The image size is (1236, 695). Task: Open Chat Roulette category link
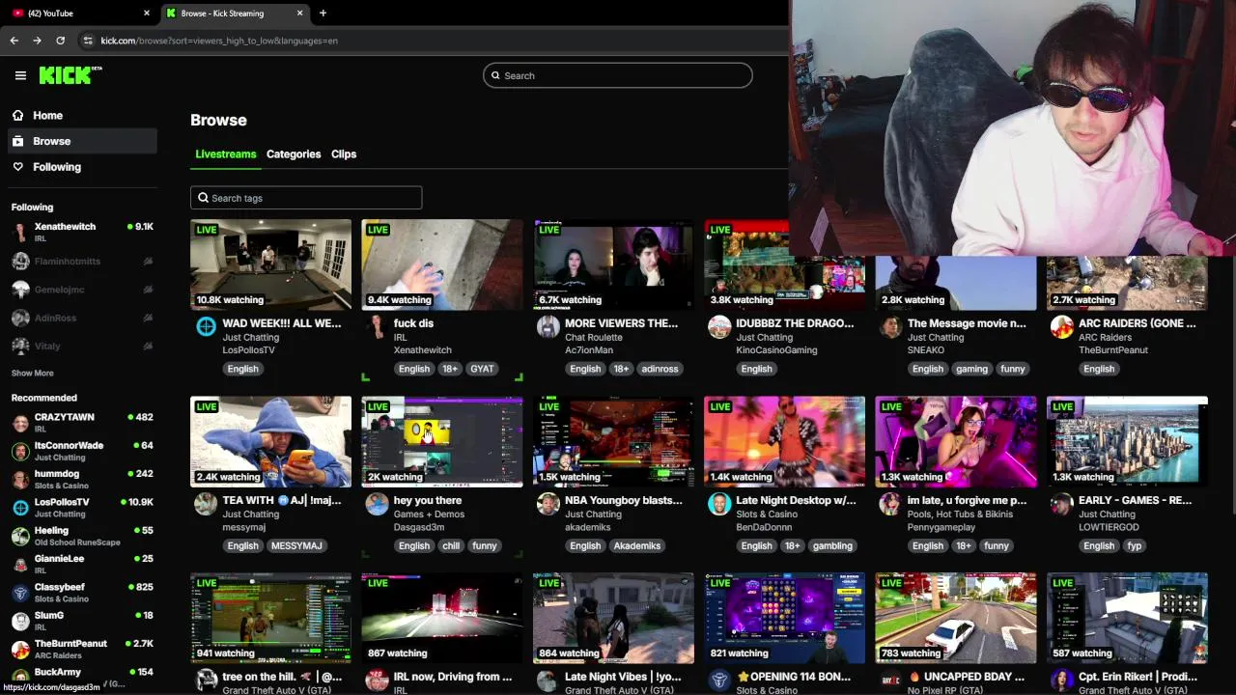(596, 337)
